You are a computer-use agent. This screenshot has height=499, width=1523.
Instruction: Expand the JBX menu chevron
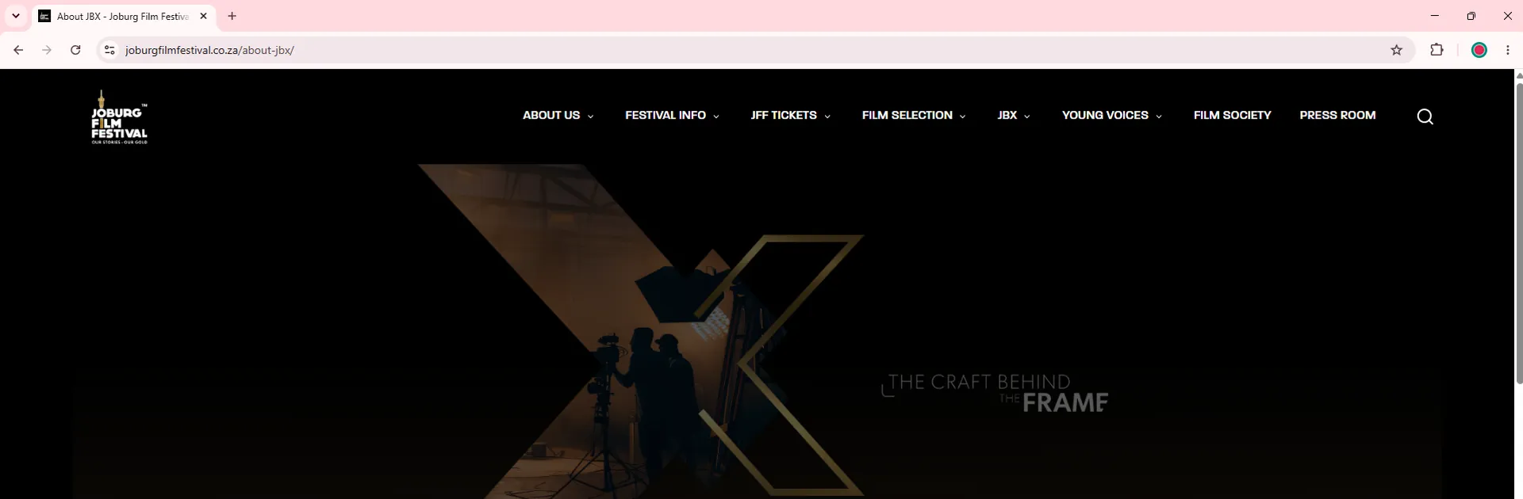point(1027,116)
